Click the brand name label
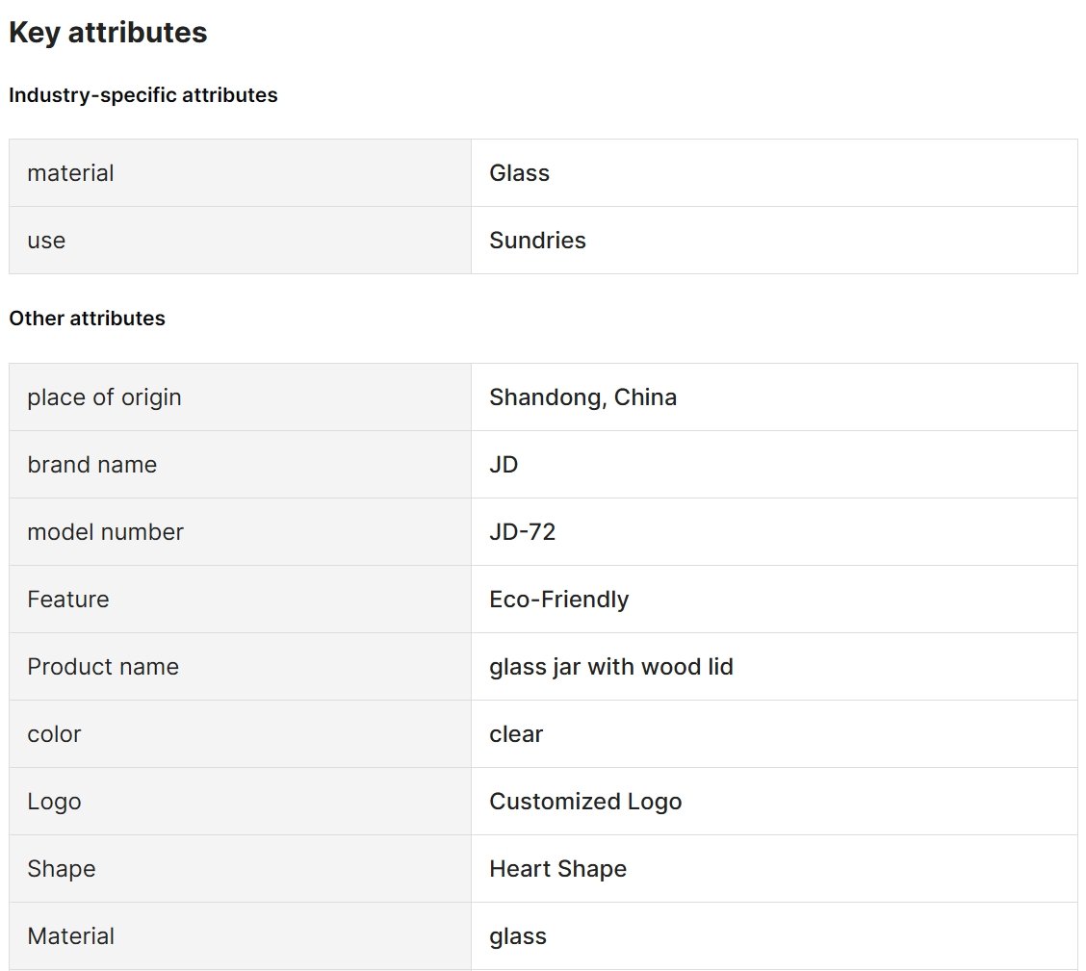Screen dimensions: 1086x971 pyautogui.click(x=92, y=465)
